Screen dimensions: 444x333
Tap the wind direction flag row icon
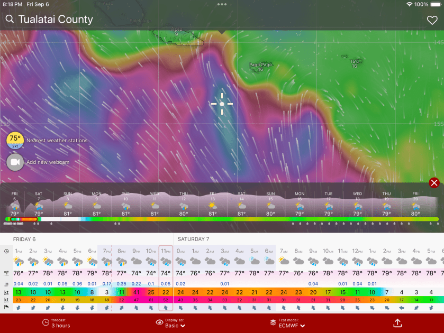pos(6,308)
